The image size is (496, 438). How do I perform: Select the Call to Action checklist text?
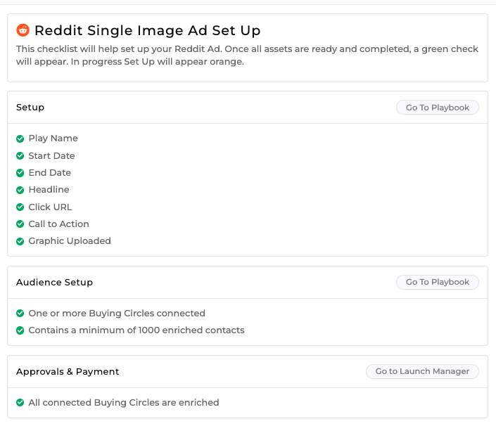(x=59, y=224)
